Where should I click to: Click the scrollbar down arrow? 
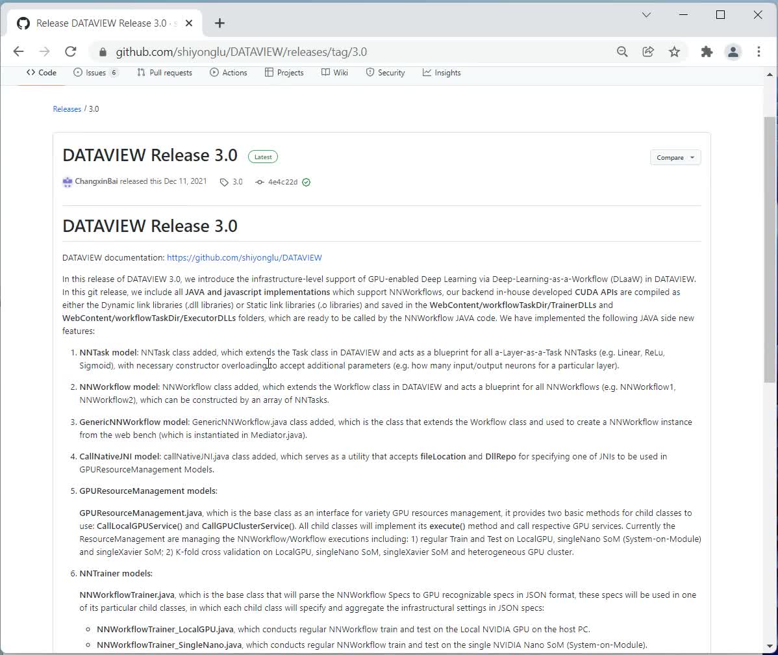pos(770,646)
